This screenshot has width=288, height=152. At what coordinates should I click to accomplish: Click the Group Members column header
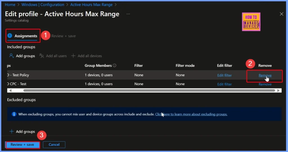point(98,65)
